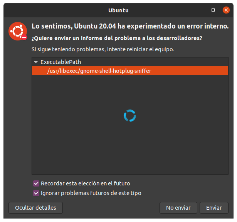Click the Ubuntu error logo icon
Viewport: 237px width, 222px height.
click(x=18, y=31)
